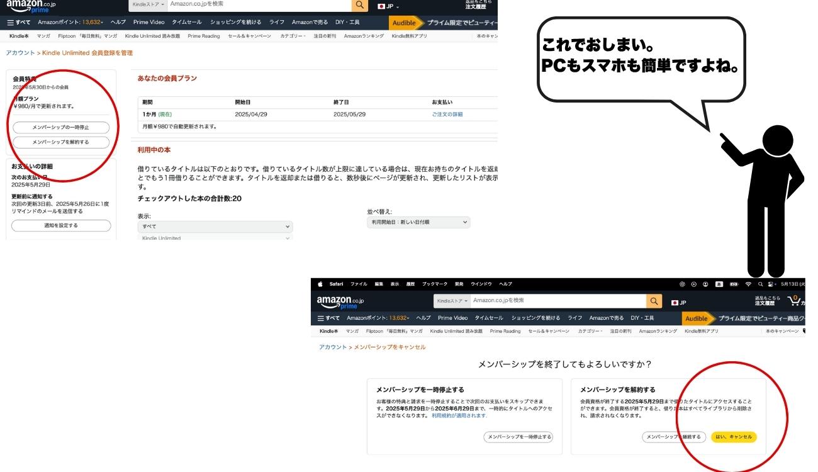Viewport: 818px width, 472px height.
Task: Click the メンバーシップを一時停止する button in the pause card
Action: coord(518,437)
